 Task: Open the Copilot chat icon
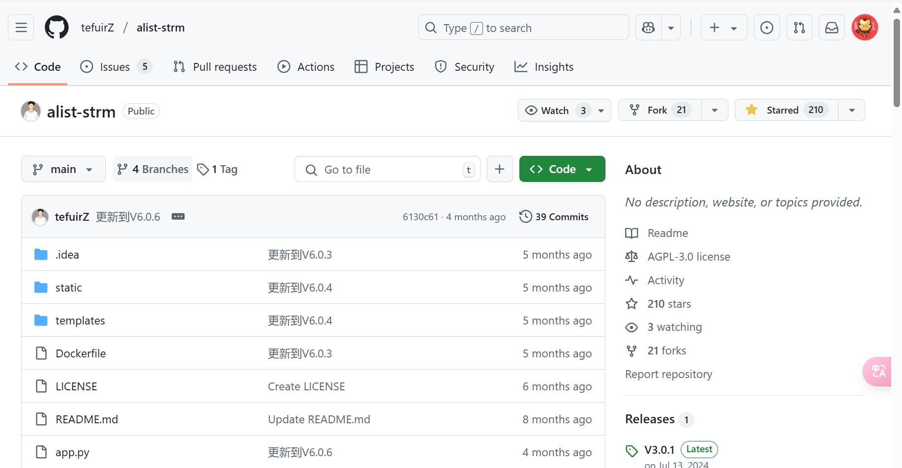648,28
